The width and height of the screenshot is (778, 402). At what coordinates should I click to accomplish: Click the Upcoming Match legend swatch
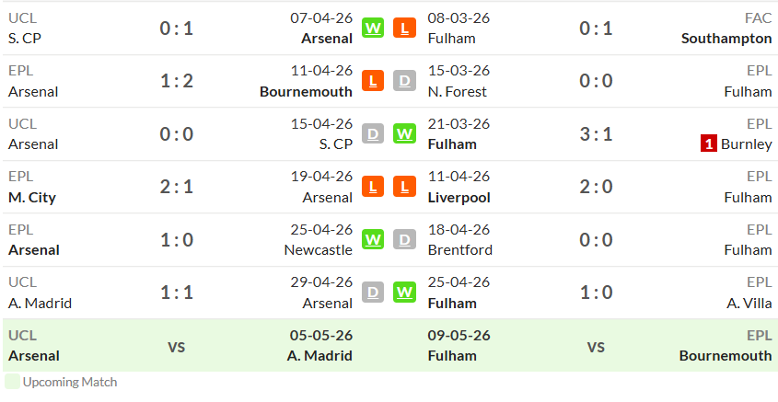(x=13, y=382)
